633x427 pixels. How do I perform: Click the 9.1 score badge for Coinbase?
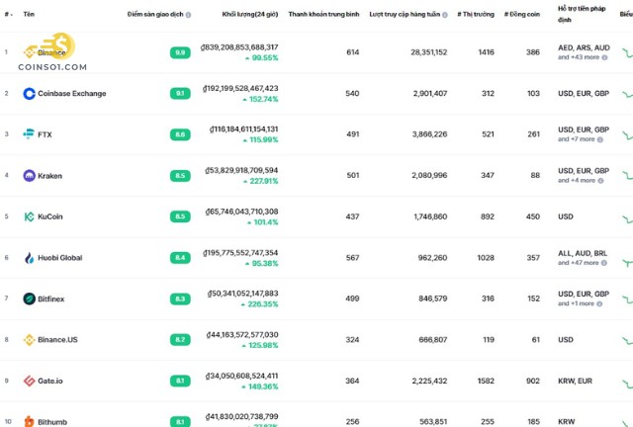coord(180,94)
